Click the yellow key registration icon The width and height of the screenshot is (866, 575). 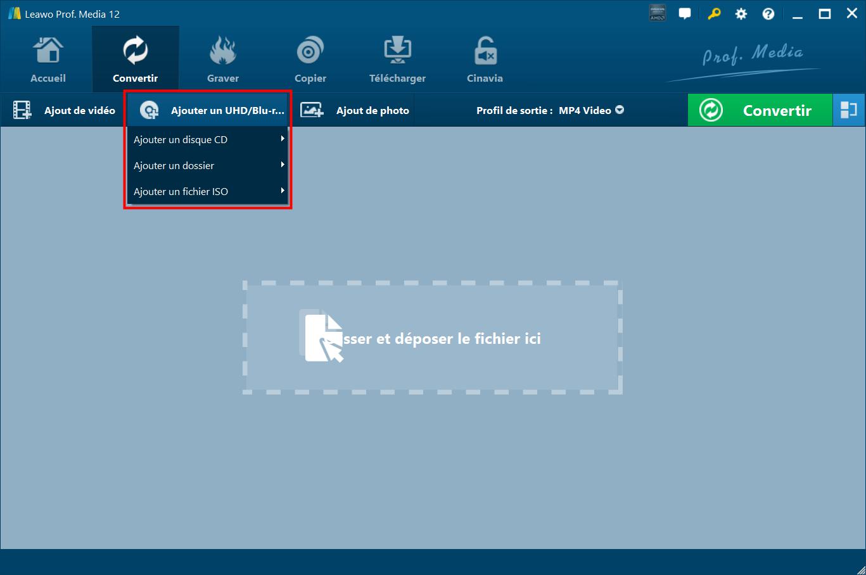tap(714, 13)
